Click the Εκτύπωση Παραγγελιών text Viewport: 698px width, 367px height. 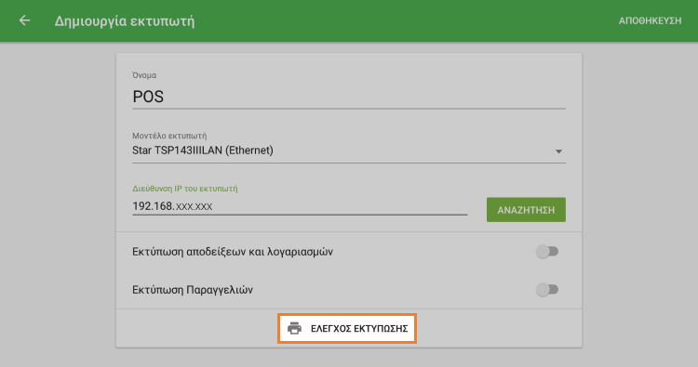coord(193,290)
